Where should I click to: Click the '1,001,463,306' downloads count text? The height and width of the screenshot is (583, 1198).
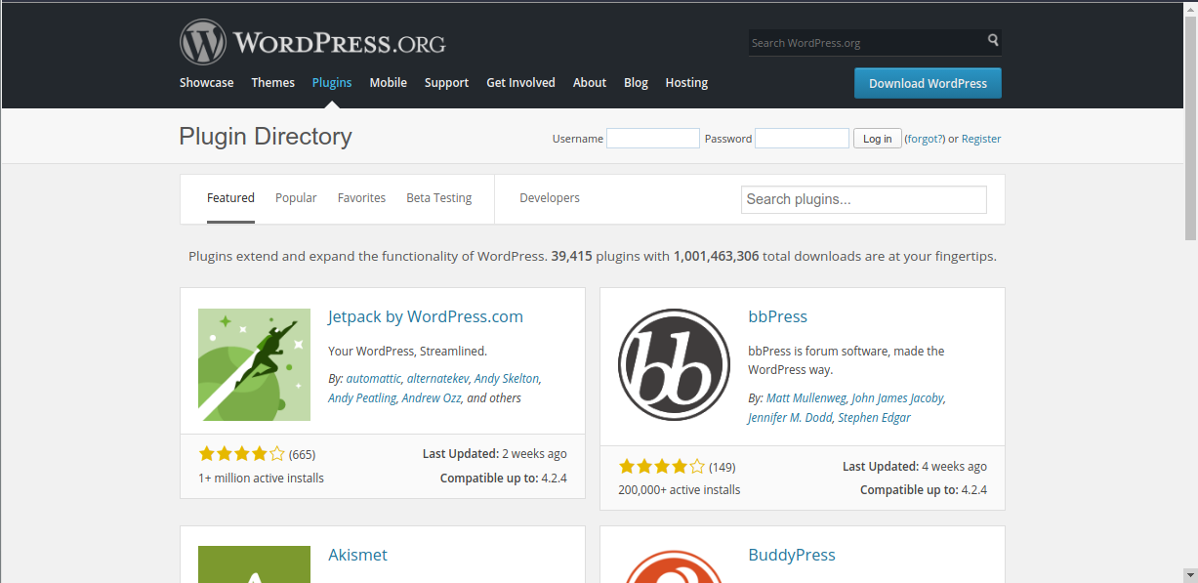[x=716, y=257]
